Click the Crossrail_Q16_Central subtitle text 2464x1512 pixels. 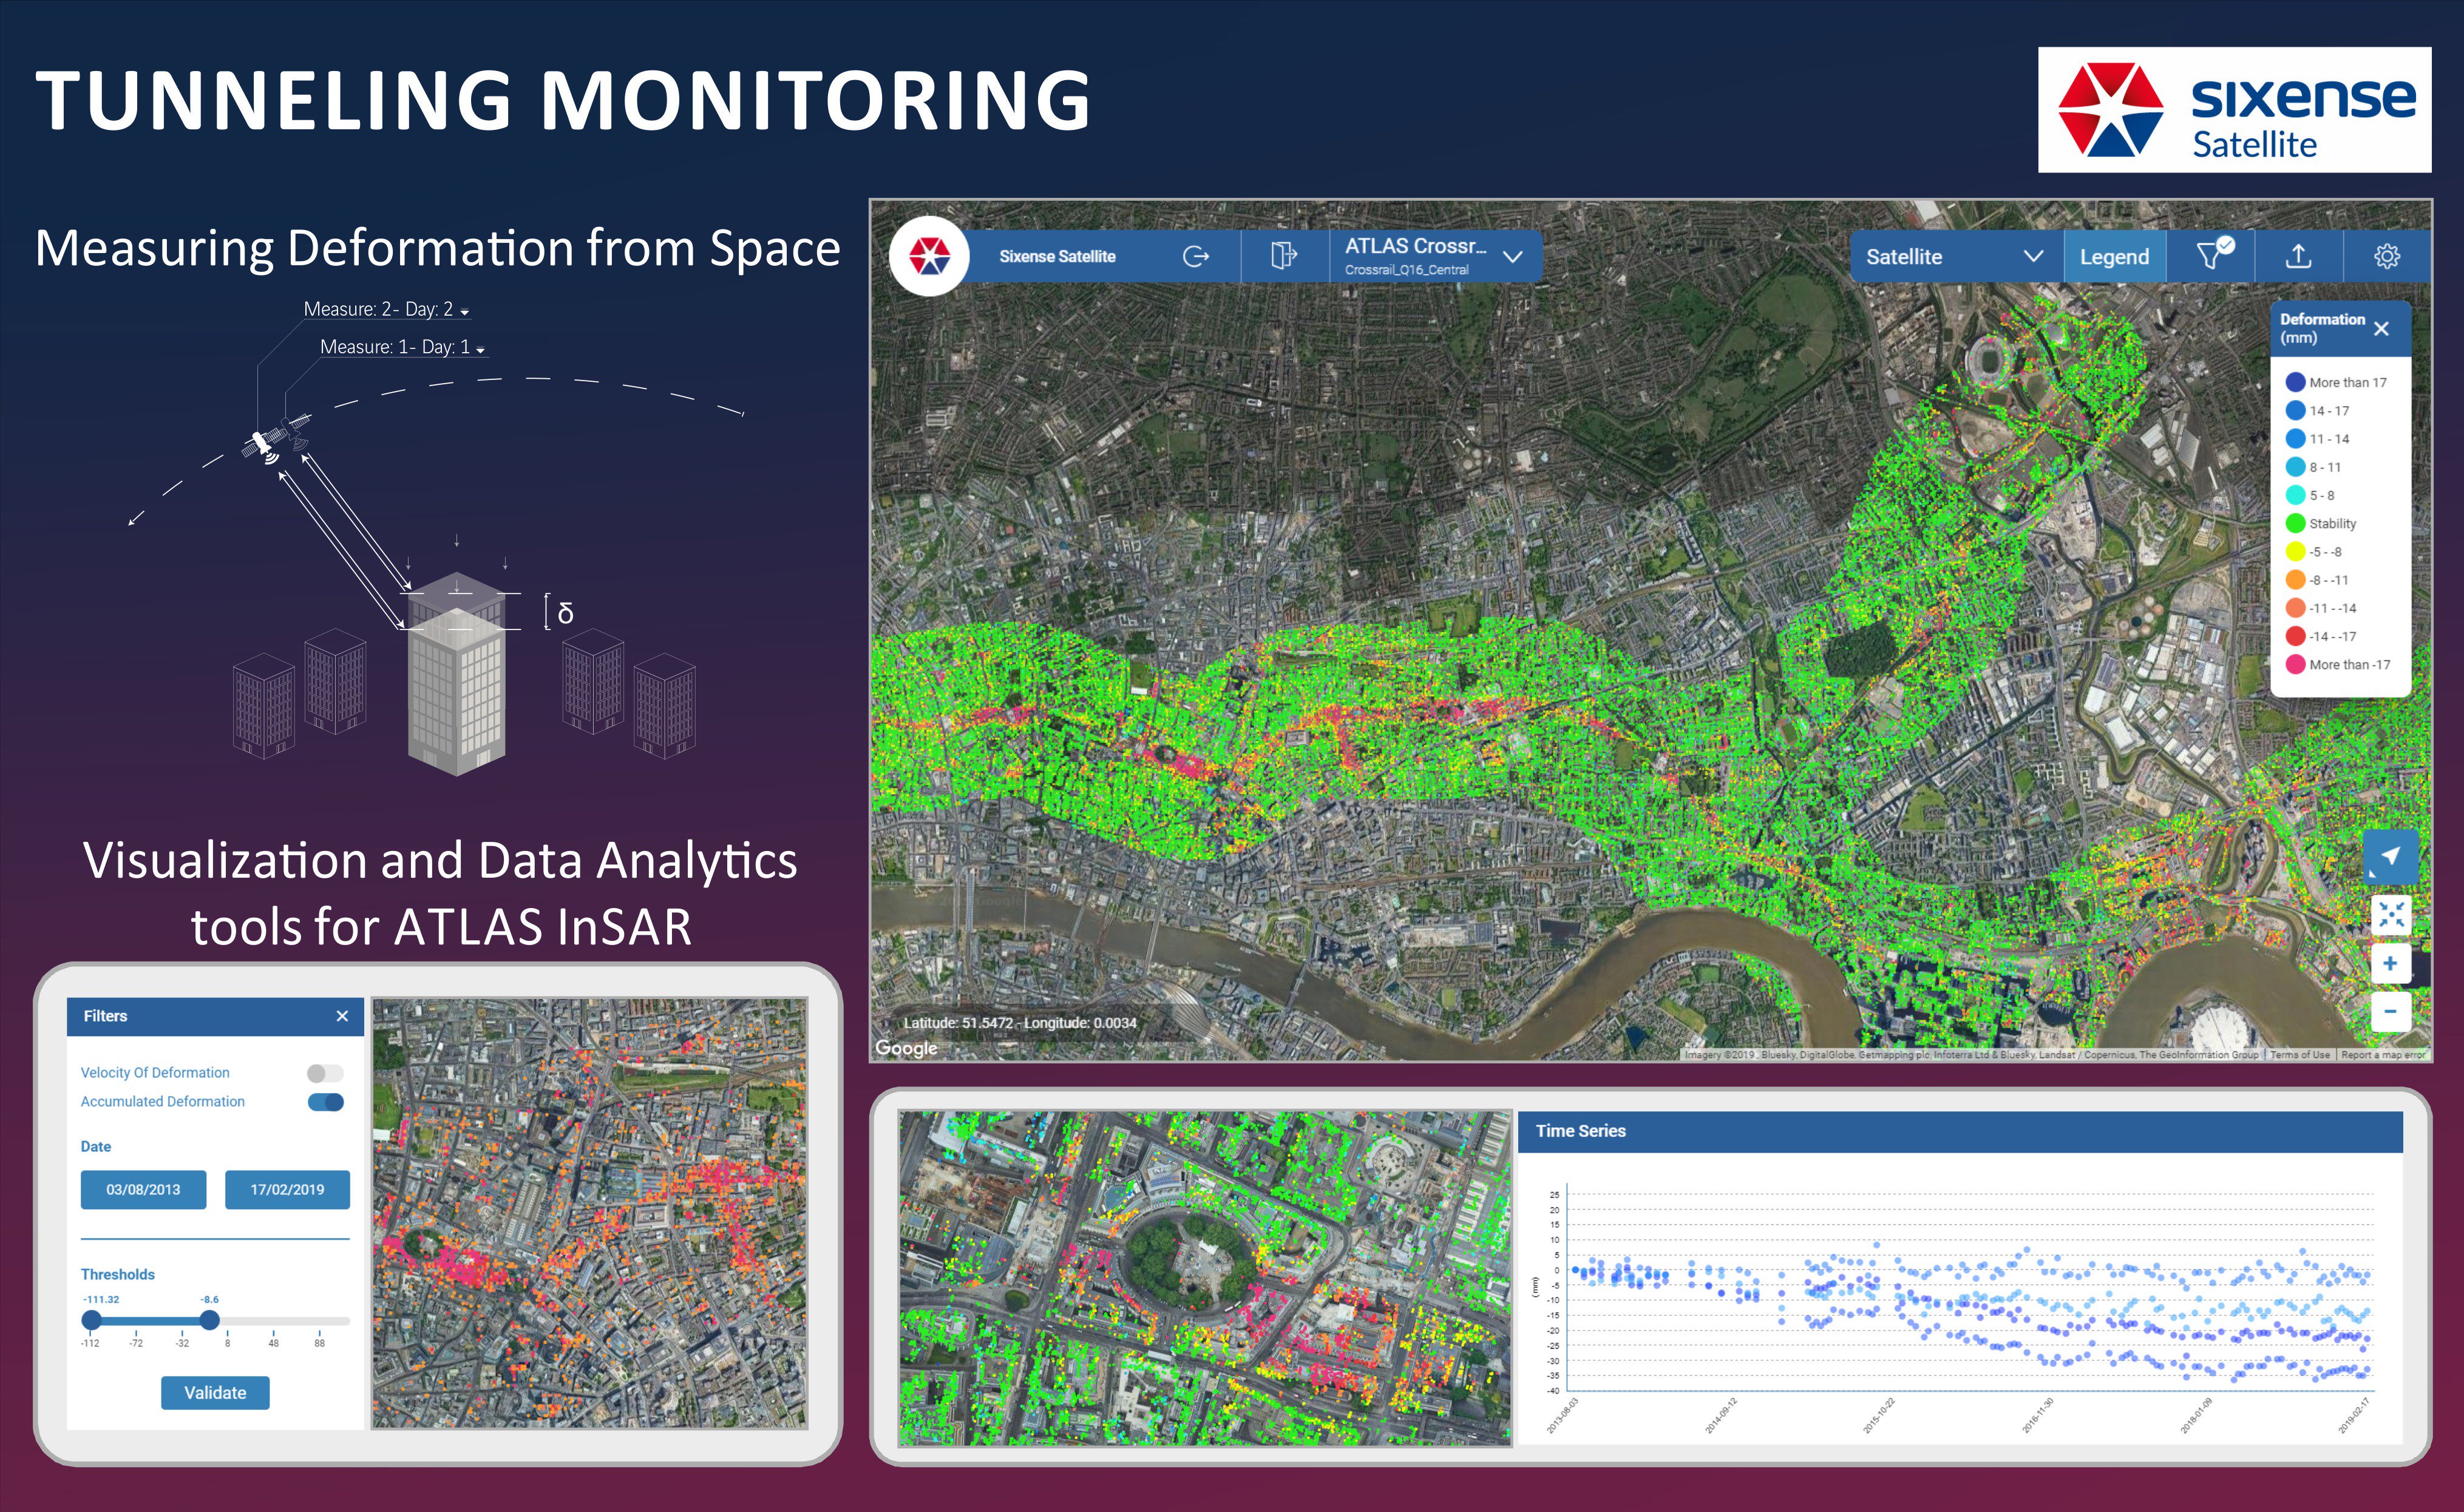(1406, 270)
